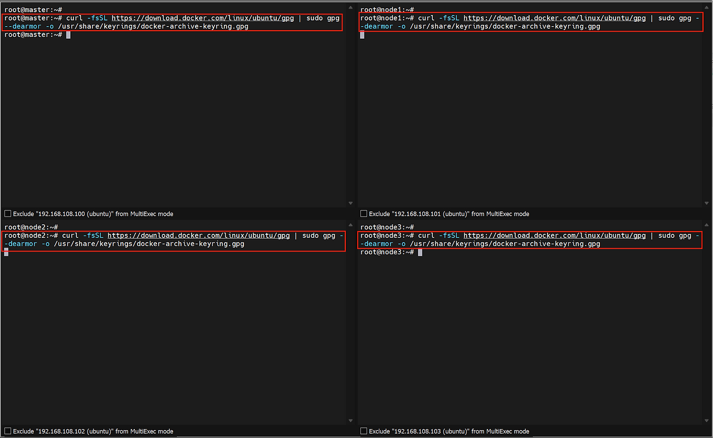Toggle Exclude 192.168.108.101 from MultiExec checkbox

pos(364,214)
